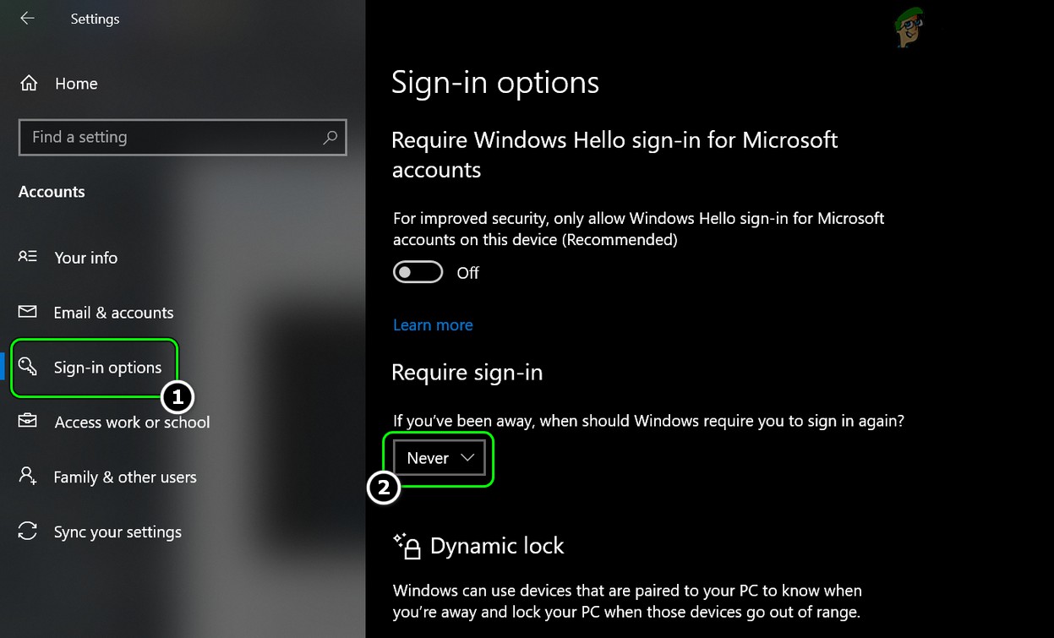Select the Email & accounts envelope icon
Viewport: 1054px width, 638px height.
coord(28,312)
